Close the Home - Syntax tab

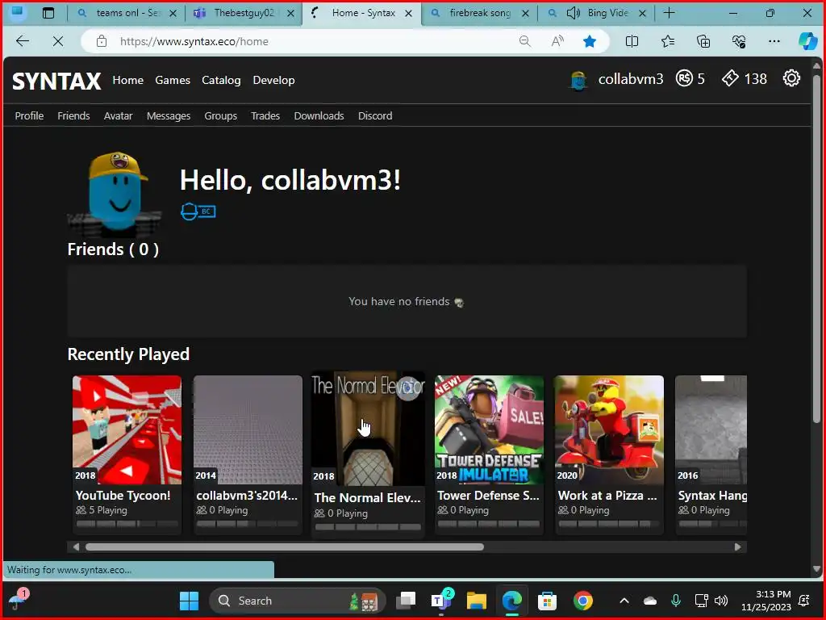coord(408,14)
